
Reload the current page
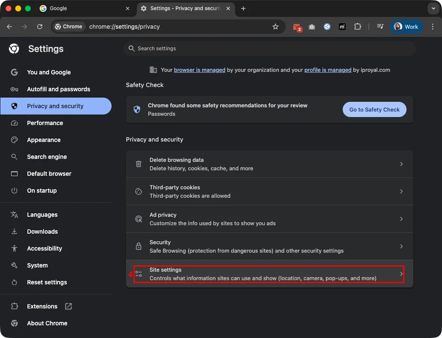(x=40, y=27)
